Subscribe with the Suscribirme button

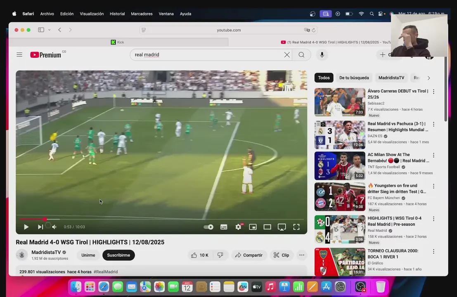118,255
